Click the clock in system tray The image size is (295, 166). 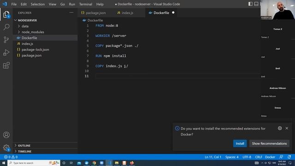tap(282, 163)
